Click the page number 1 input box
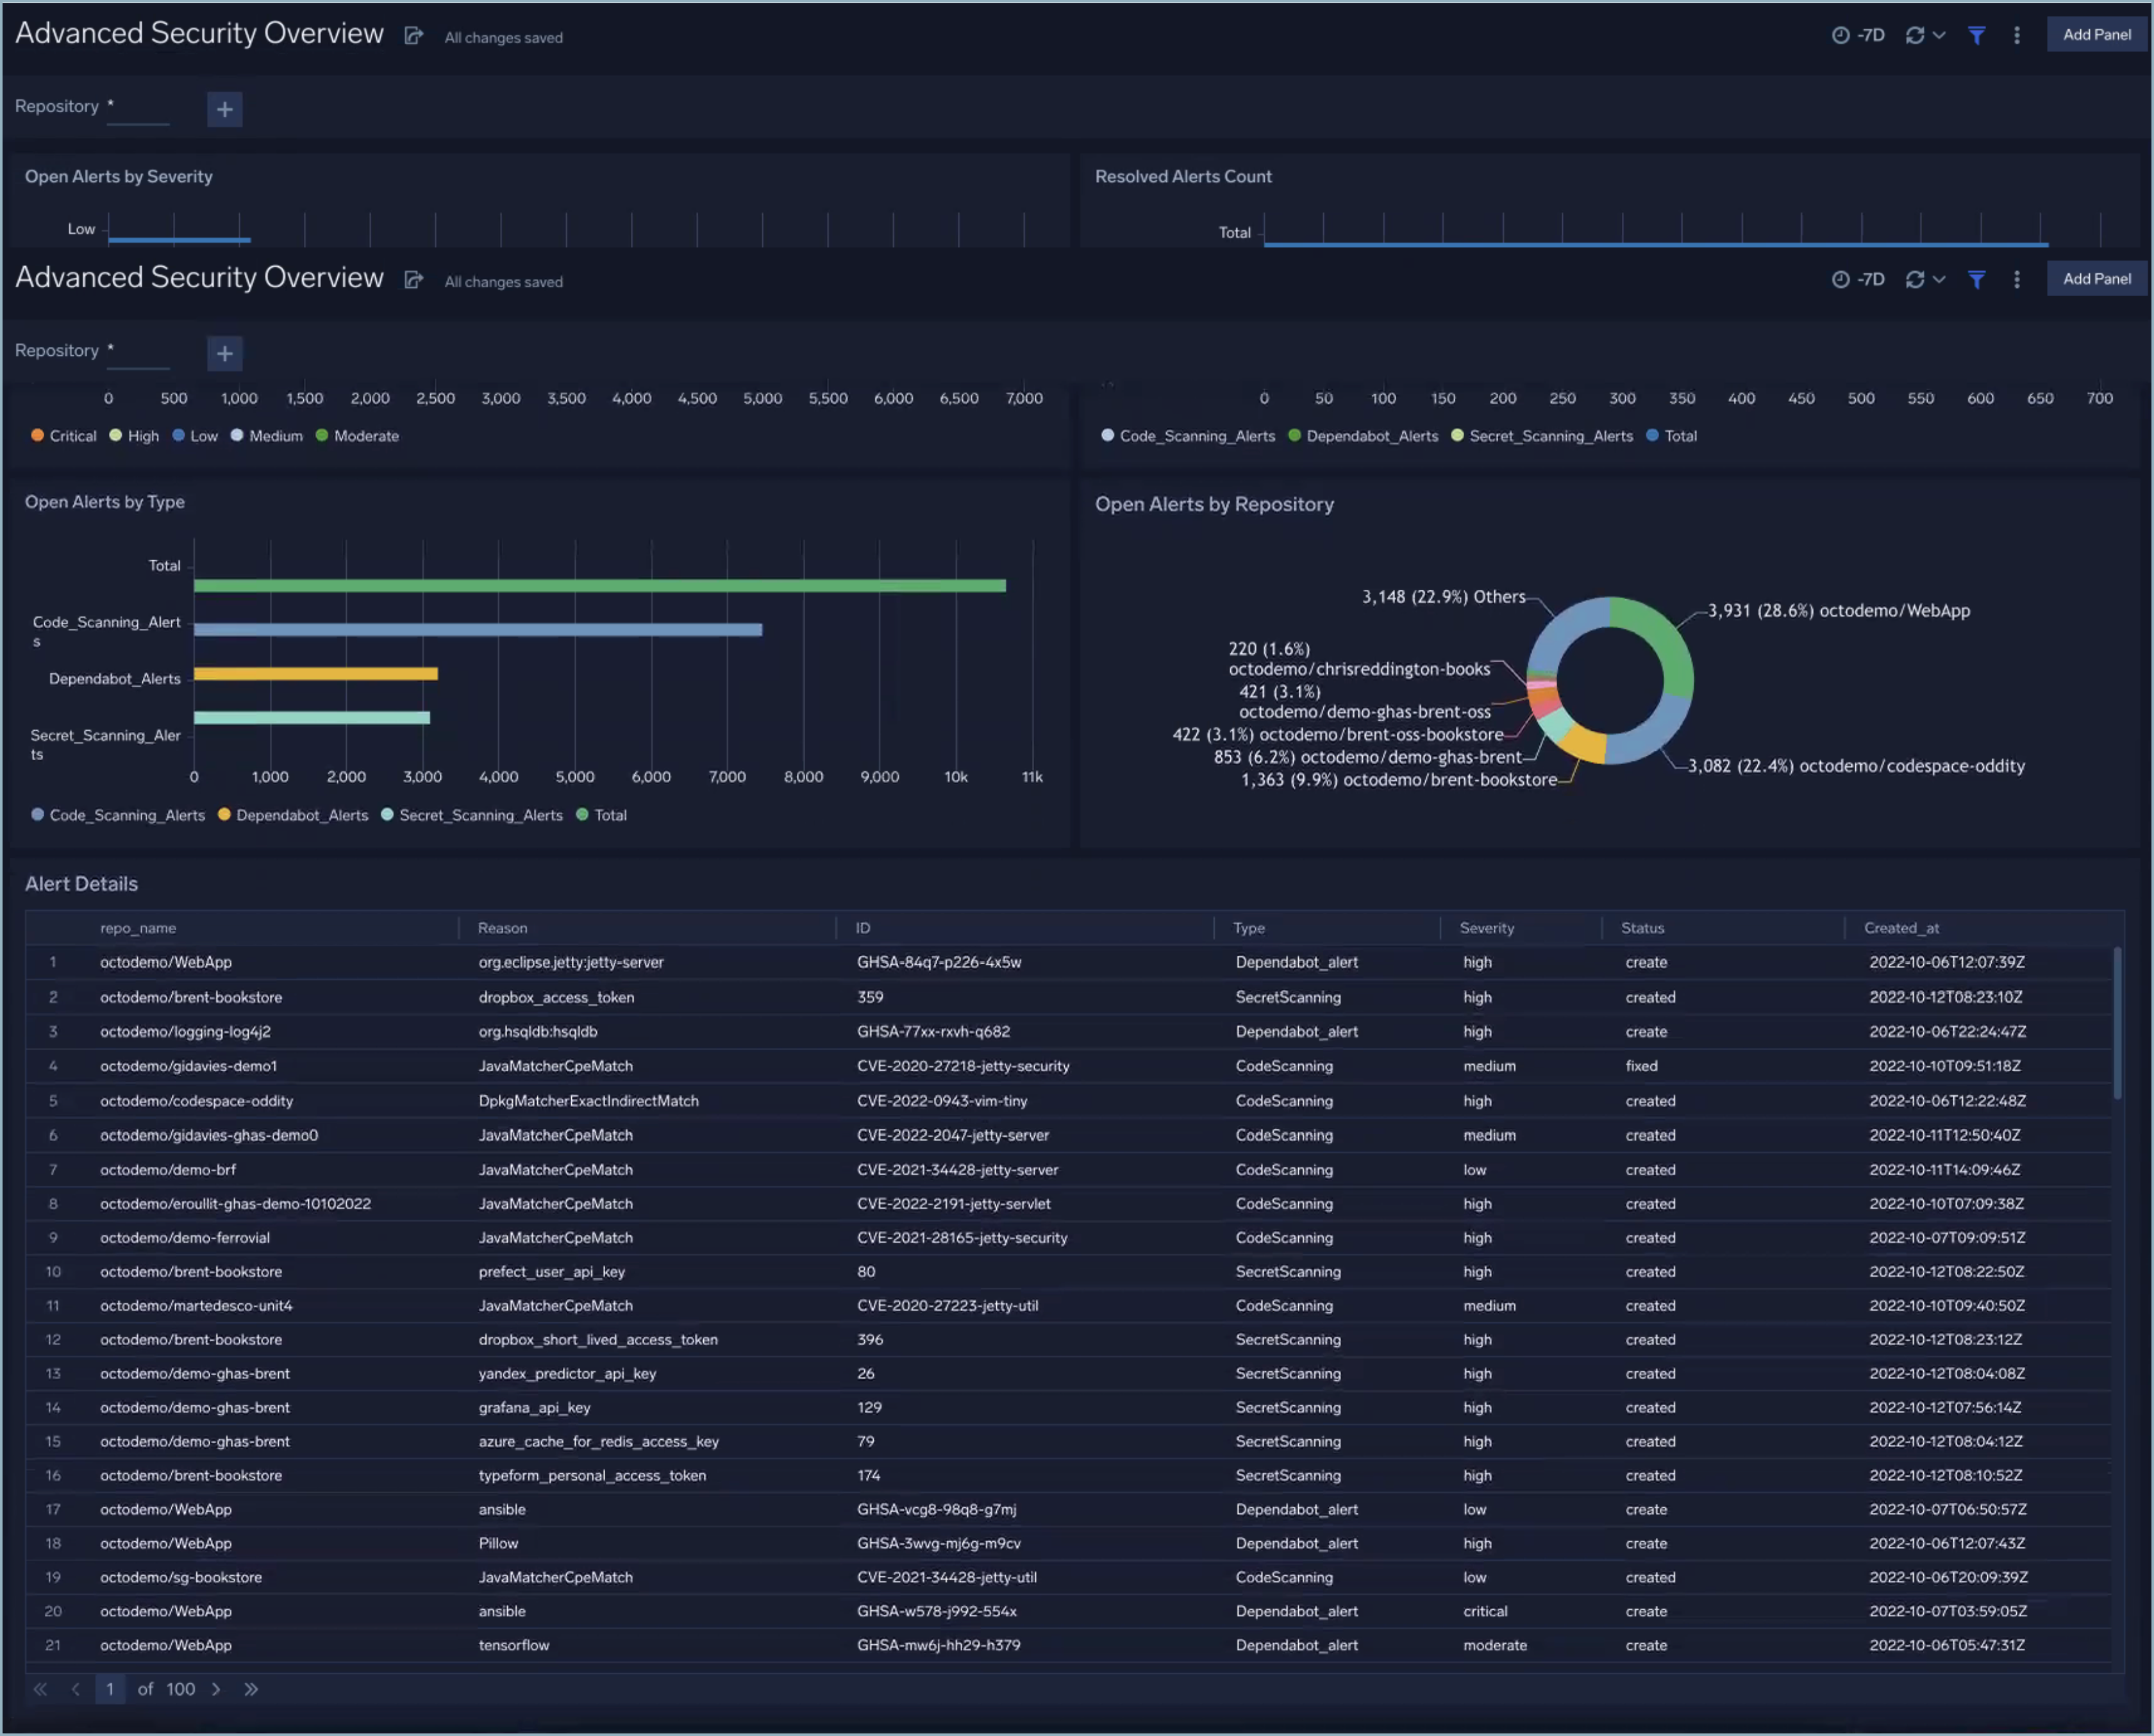2154x1736 pixels. pos(110,1689)
